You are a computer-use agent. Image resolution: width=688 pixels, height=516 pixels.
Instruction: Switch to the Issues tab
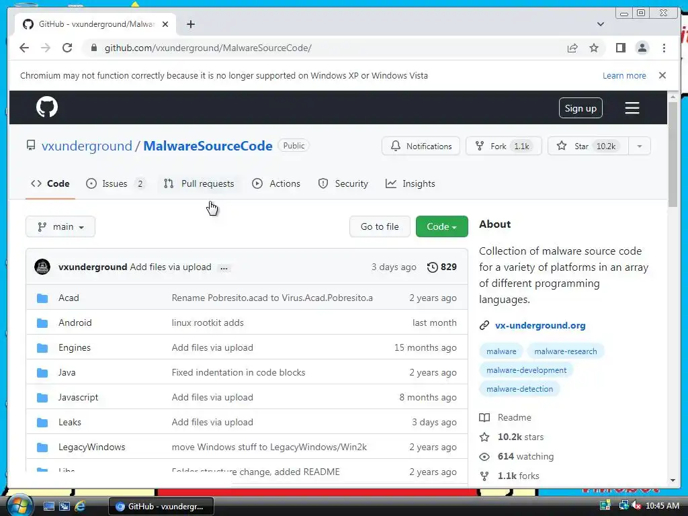point(116,183)
